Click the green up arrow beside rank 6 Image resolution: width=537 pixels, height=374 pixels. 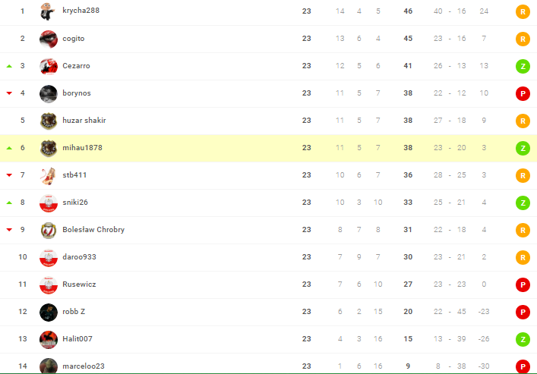pos(9,148)
